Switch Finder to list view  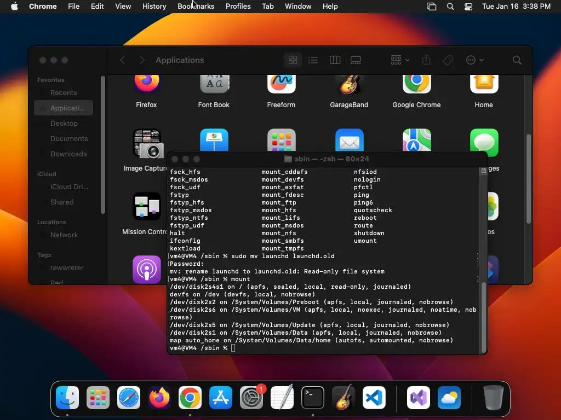tap(313, 60)
